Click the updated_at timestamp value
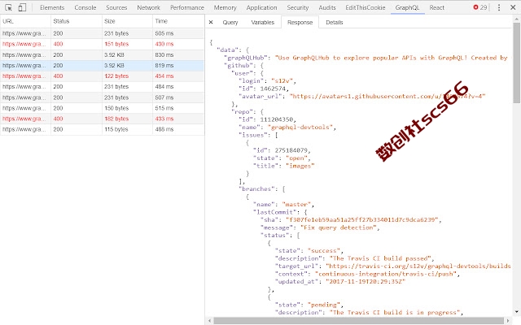This screenshot has width=521, height=325. click(366, 282)
